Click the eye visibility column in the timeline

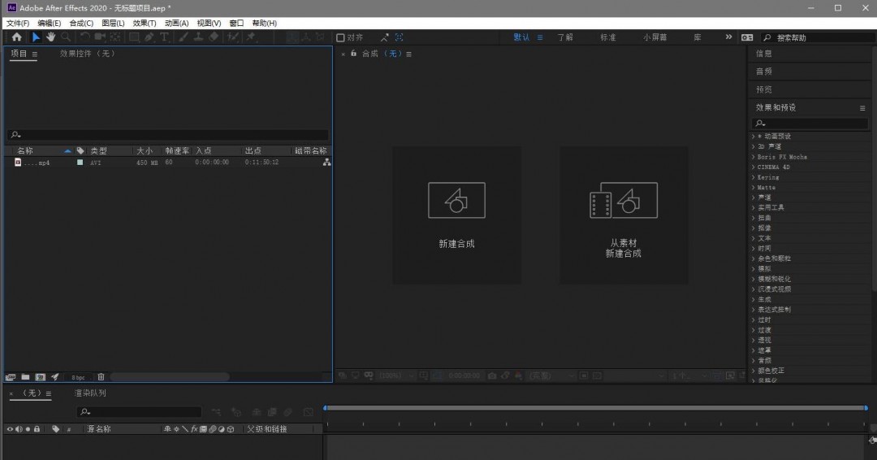point(11,429)
